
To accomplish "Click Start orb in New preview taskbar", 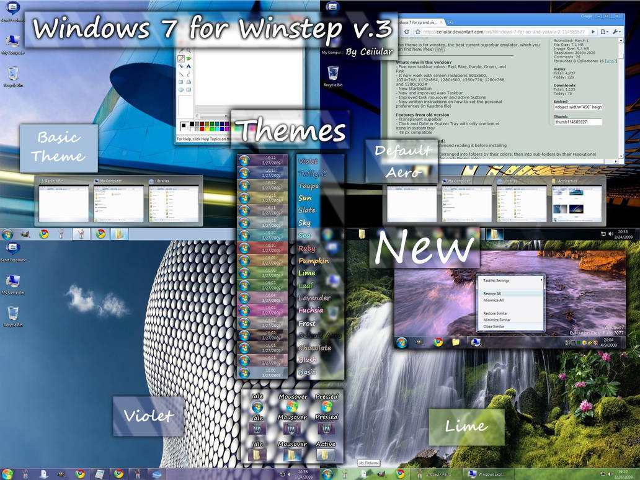I will 402,342.
